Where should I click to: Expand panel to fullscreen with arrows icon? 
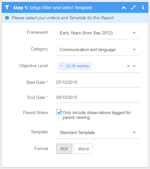(133, 7)
